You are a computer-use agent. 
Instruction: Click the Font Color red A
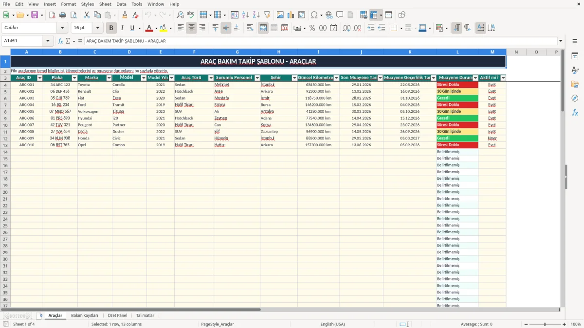[x=149, y=28]
